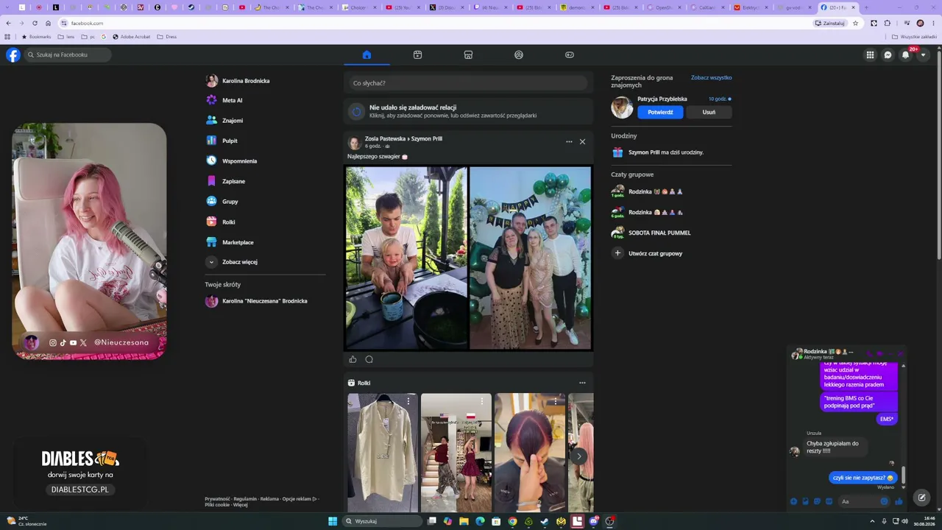
Task: Like Zosia Pastewska's post
Action: (353, 359)
